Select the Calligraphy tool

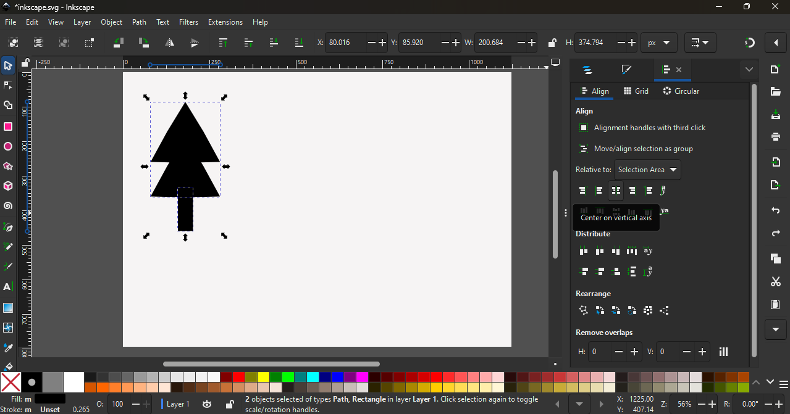[8, 267]
